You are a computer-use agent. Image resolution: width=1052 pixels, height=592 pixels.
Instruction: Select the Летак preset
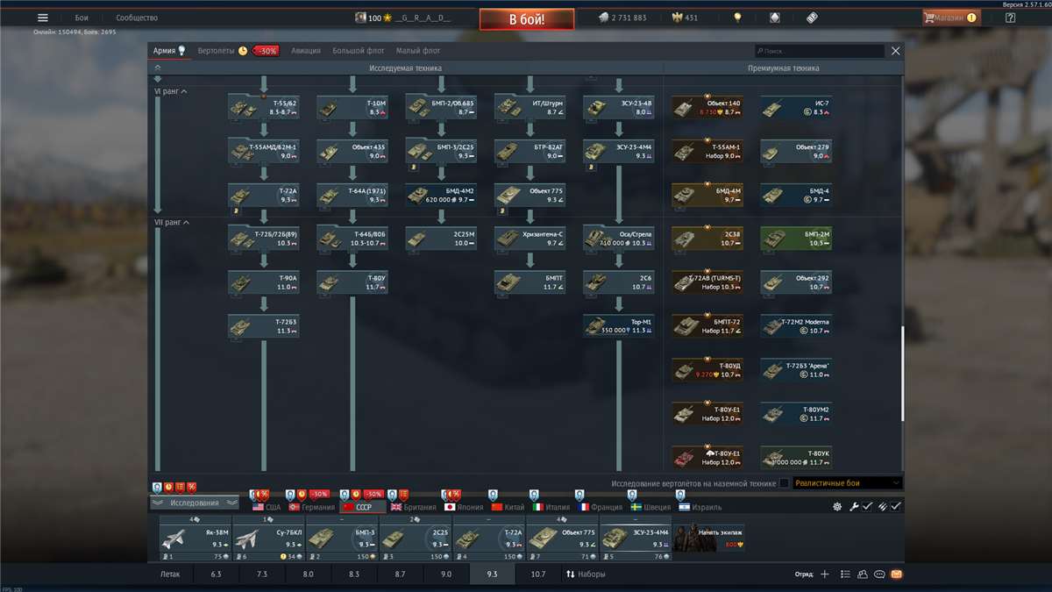170,574
